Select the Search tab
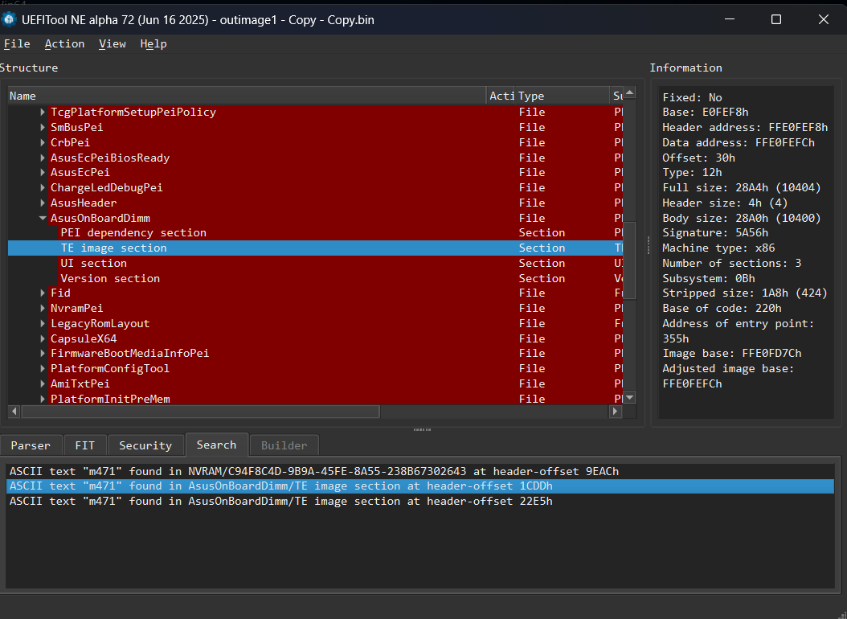 tap(217, 445)
